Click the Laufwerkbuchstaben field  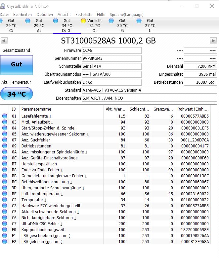(x=111, y=82)
